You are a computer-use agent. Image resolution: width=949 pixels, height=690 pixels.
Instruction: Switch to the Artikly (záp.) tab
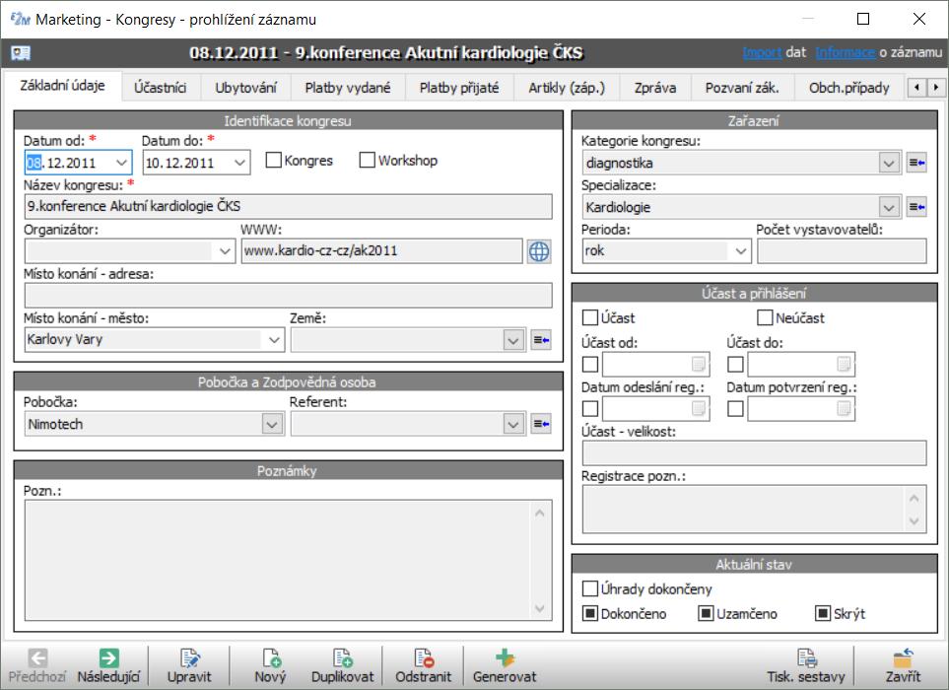tap(567, 88)
